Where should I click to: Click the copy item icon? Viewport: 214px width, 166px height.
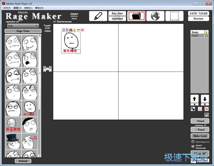[193, 109]
